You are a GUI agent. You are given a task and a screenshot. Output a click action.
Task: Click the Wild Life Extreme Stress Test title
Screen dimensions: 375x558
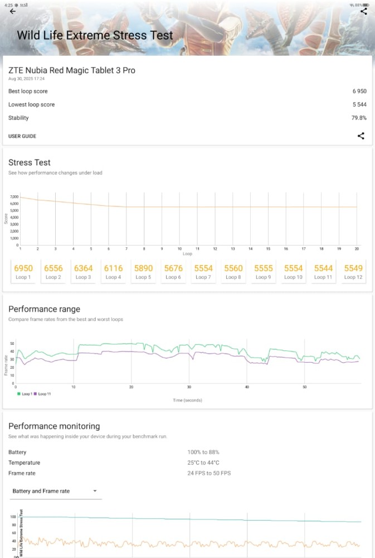click(x=95, y=35)
